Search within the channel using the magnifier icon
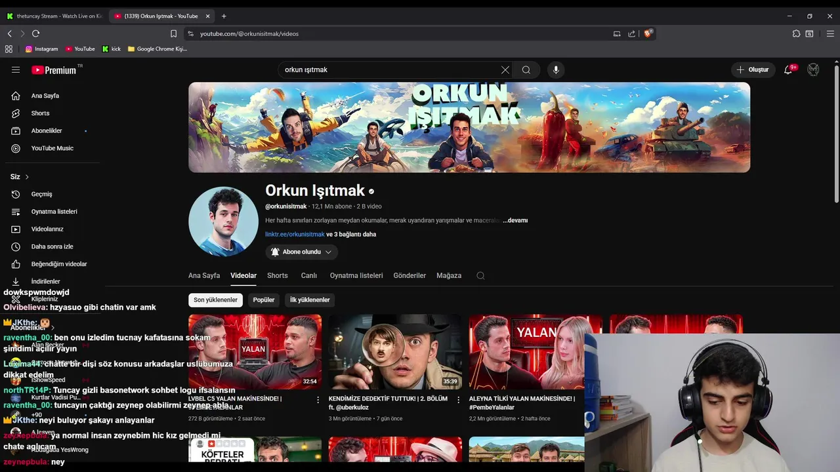 [x=480, y=276]
